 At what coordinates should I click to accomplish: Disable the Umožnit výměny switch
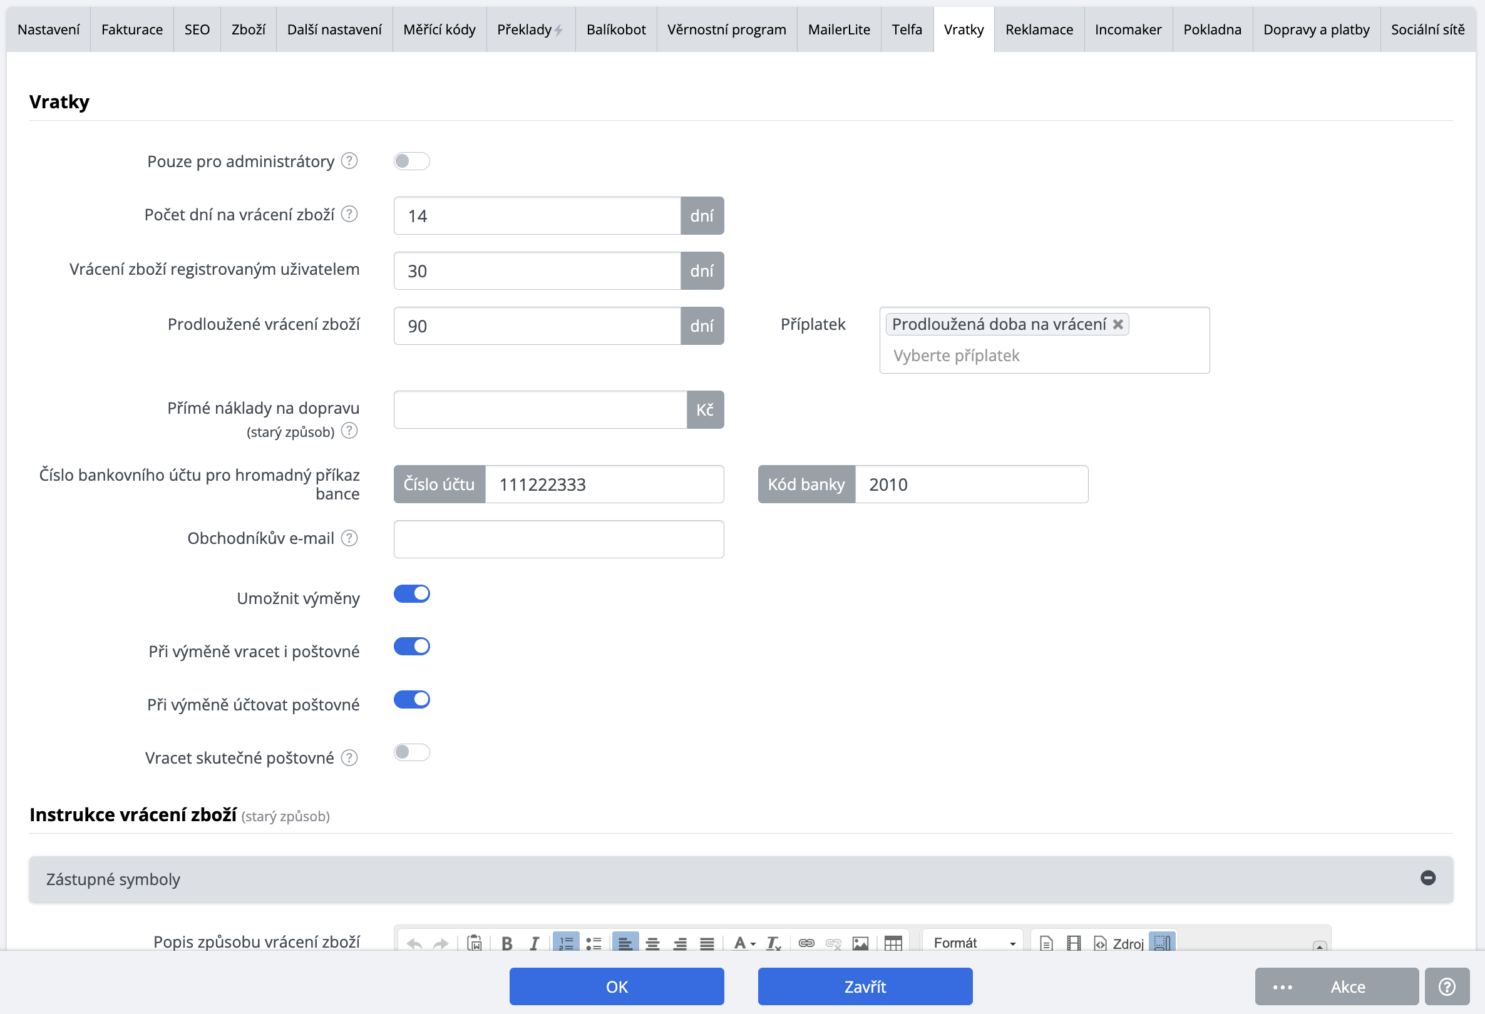click(x=411, y=594)
